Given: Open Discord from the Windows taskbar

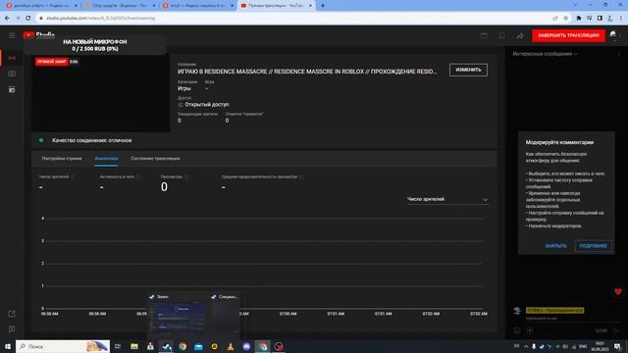Looking at the screenshot, I should [246, 346].
